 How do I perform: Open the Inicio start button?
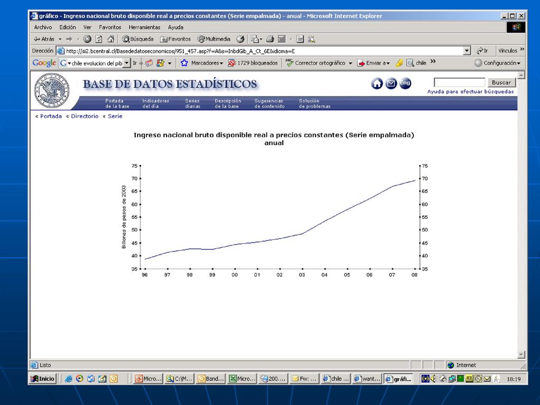tap(43, 379)
